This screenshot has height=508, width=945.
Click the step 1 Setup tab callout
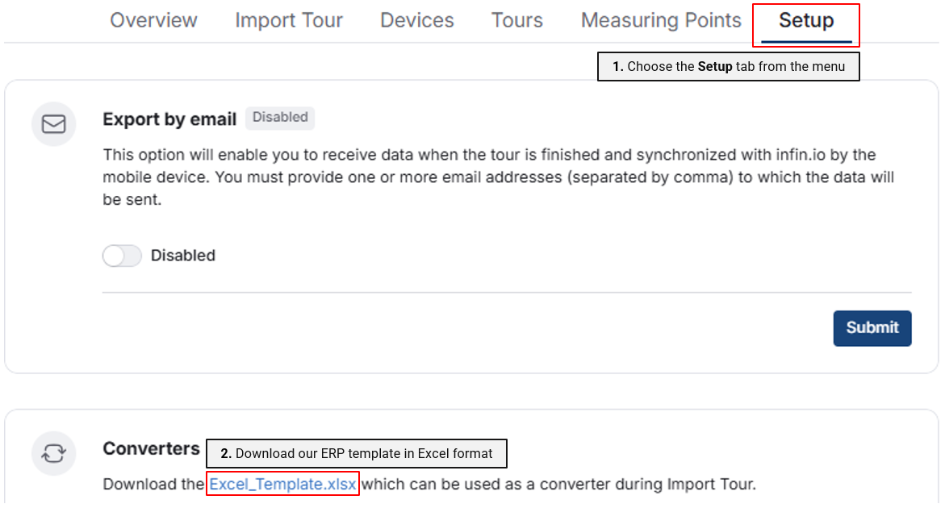728,67
